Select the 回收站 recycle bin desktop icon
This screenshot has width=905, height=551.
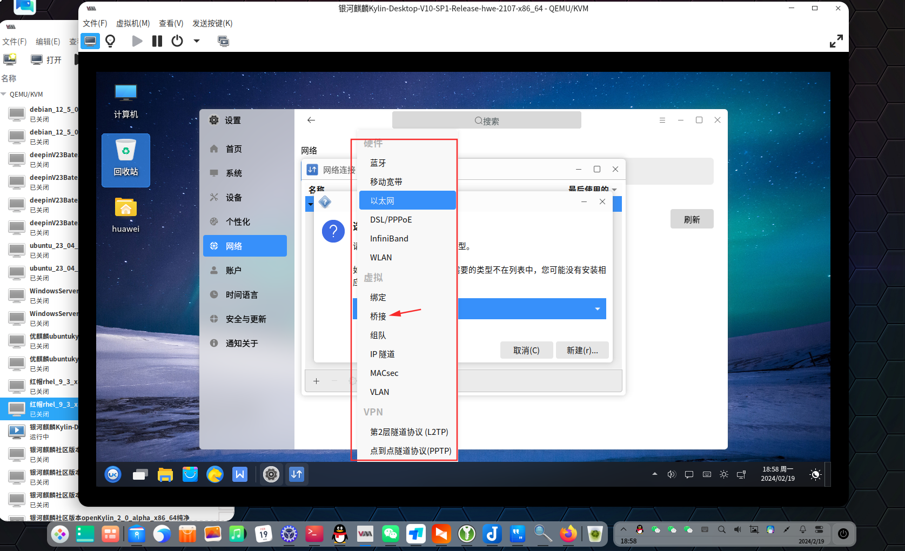tap(126, 160)
